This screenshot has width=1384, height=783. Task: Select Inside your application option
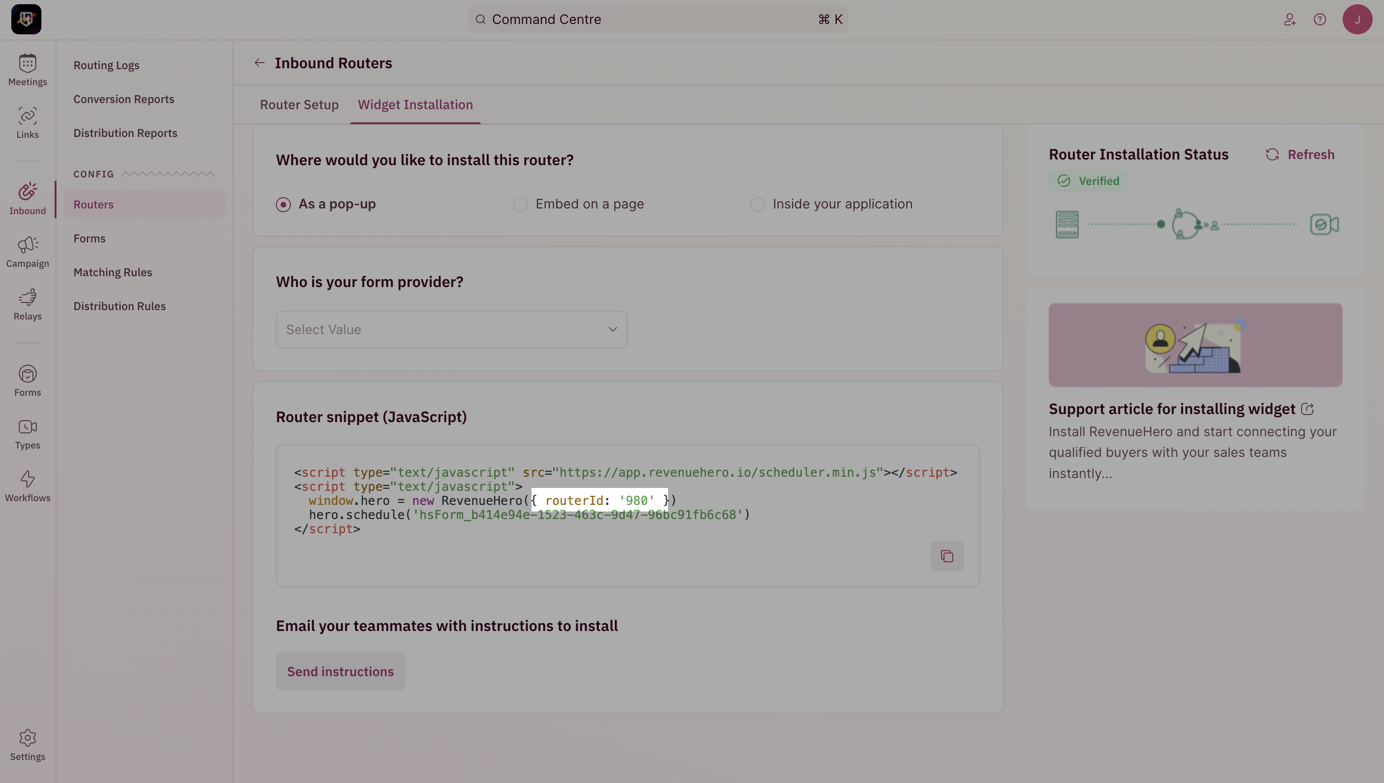coord(832,204)
